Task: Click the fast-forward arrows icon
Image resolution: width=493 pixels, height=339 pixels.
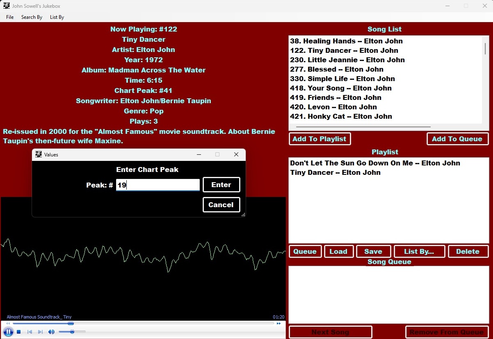Action: pyautogui.click(x=279, y=323)
